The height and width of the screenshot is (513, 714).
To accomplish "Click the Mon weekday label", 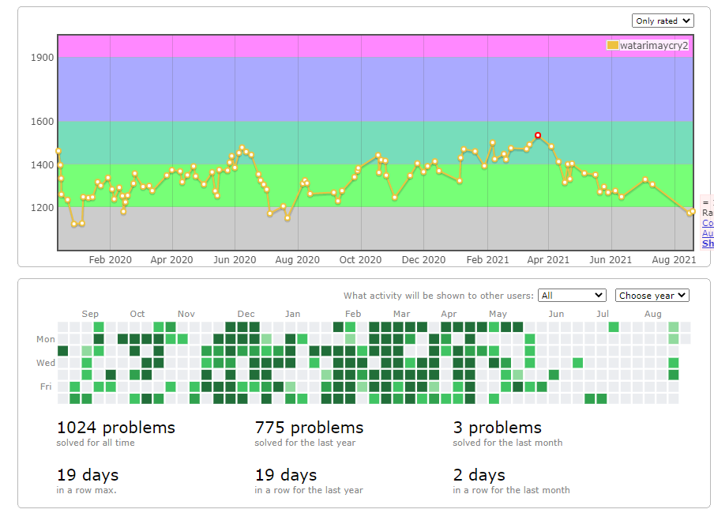I will tap(46, 339).
